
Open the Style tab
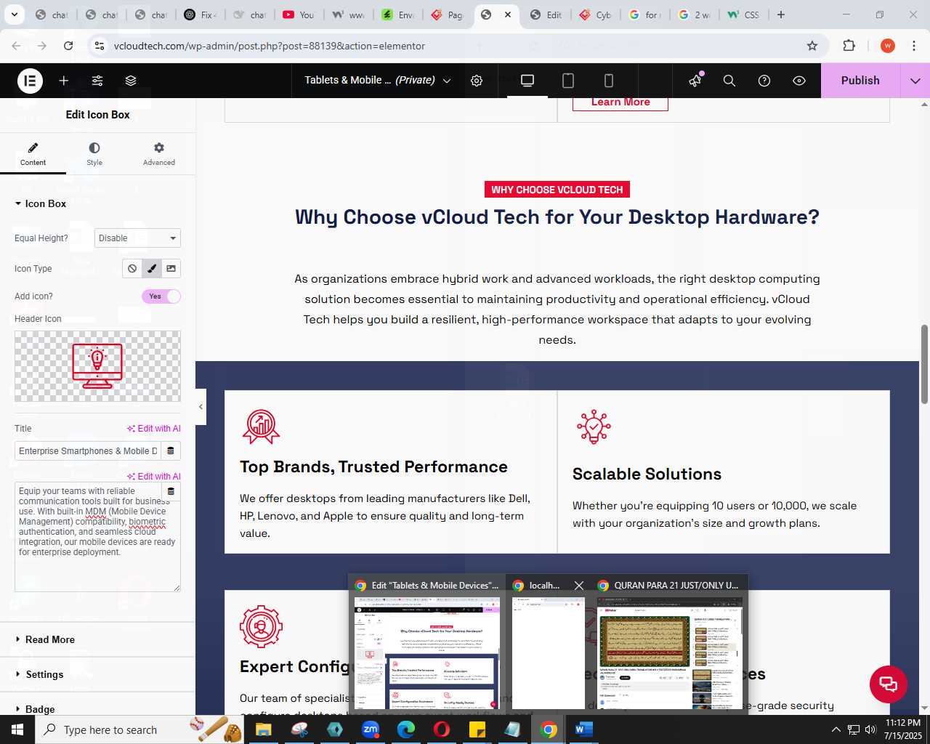tap(94, 155)
